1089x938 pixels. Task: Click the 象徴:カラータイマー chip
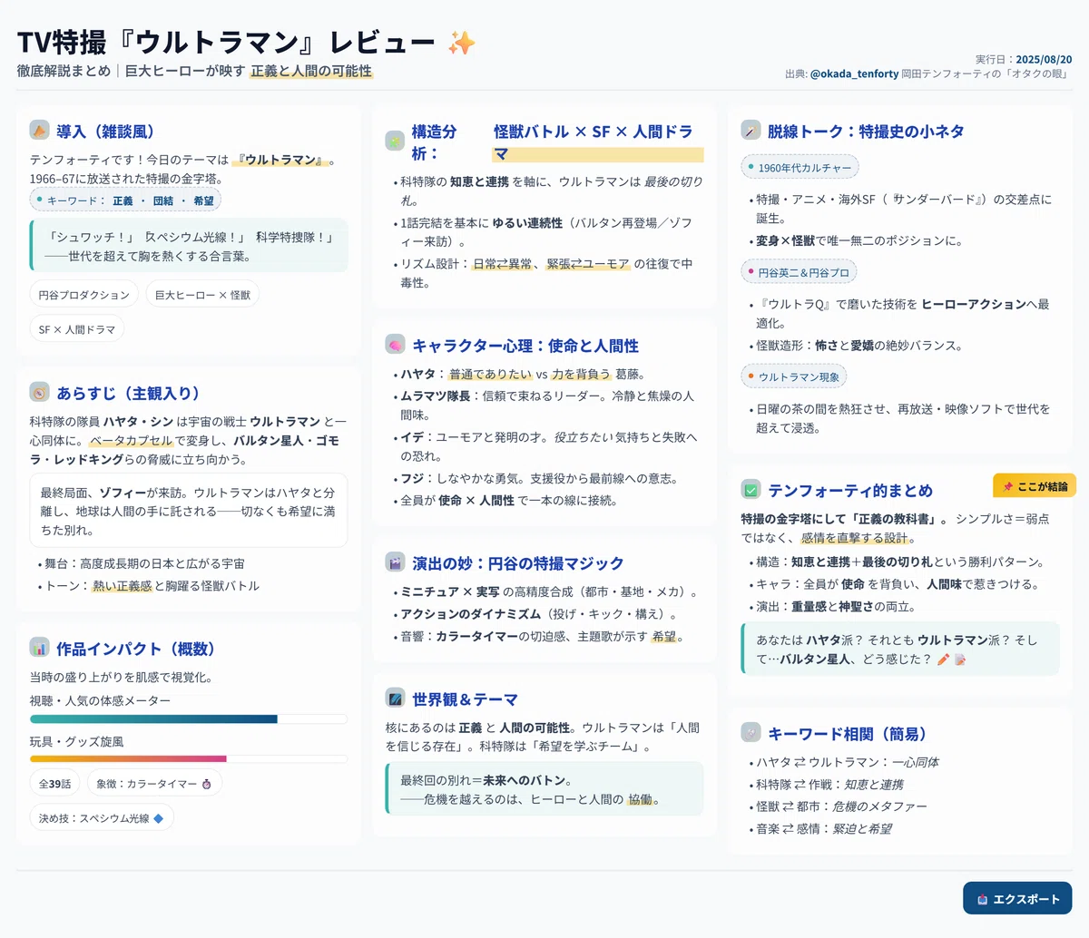[154, 784]
